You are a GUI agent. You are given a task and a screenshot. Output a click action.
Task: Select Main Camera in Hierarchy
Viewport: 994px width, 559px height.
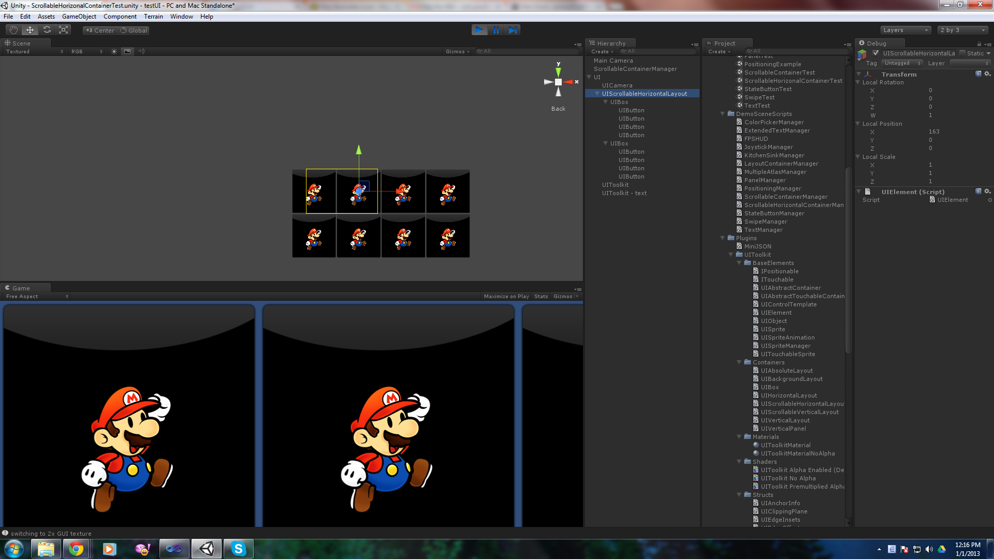point(613,61)
